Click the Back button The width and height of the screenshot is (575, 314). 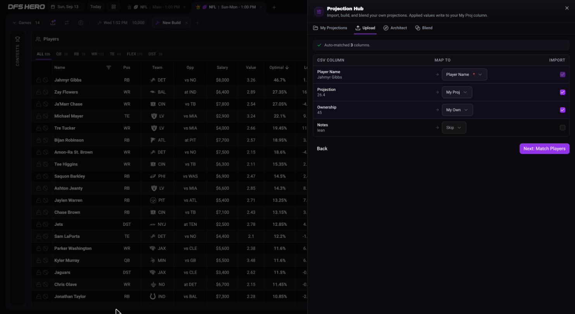tap(322, 148)
